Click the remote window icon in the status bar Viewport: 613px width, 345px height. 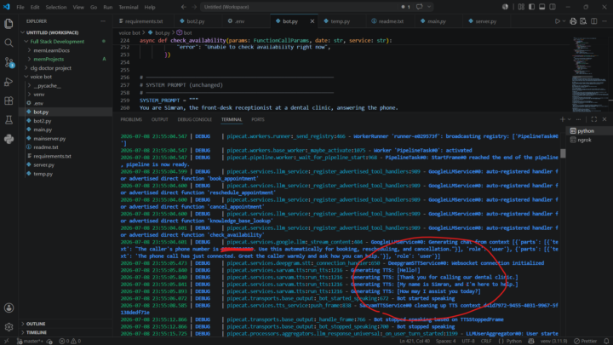pyautogui.click(x=6, y=341)
